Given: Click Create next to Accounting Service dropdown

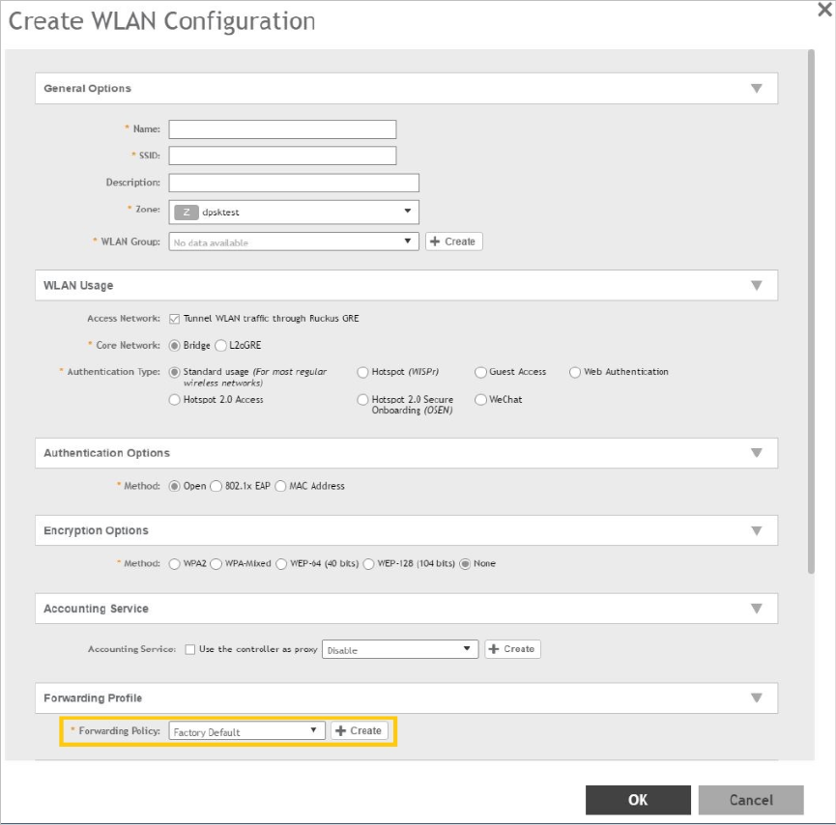Looking at the screenshot, I should [512, 649].
